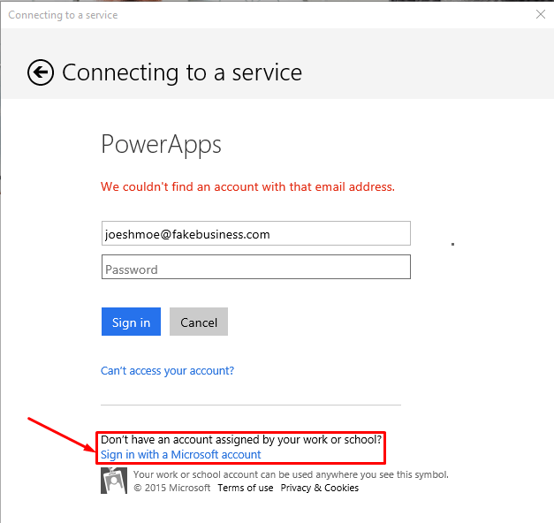Image resolution: width=554 pixels, height=523 pixels.
Task: Go back using the circled arrow icon
Action: [x=41, y=72]
